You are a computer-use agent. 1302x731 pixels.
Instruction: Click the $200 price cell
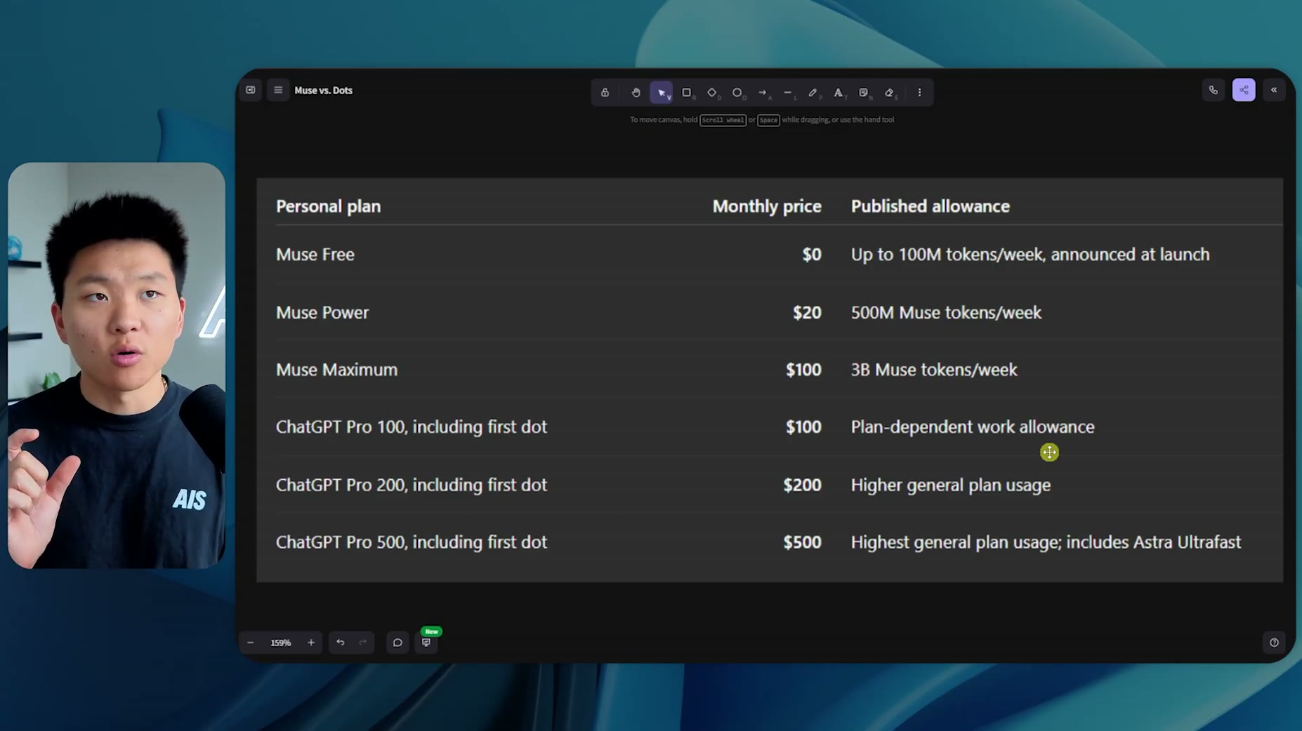[802, 485]
